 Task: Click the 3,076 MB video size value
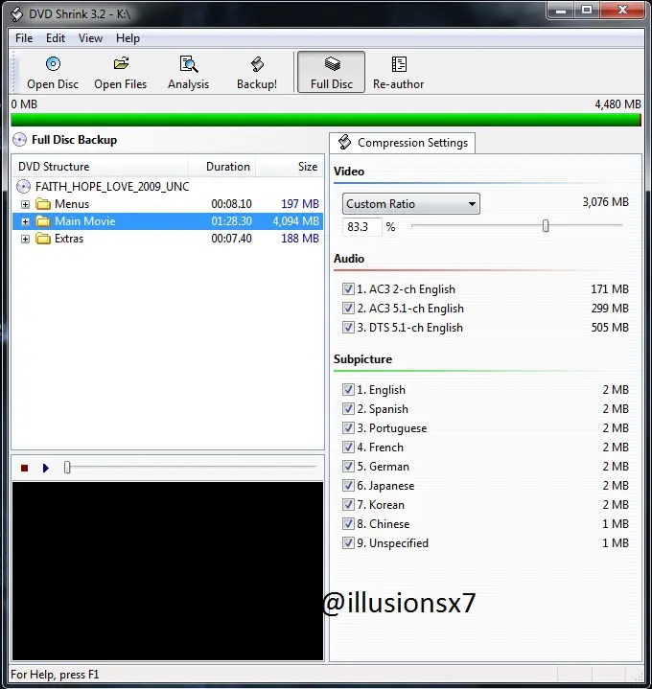point(605,202)
